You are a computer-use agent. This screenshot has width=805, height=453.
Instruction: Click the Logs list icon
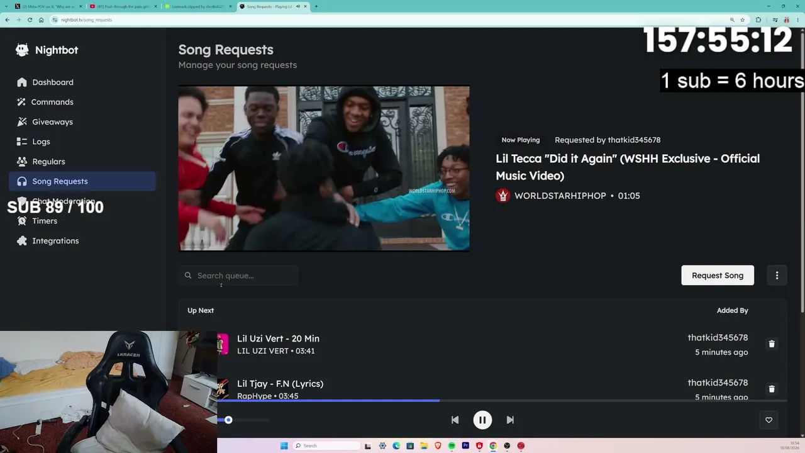(22, 142)
